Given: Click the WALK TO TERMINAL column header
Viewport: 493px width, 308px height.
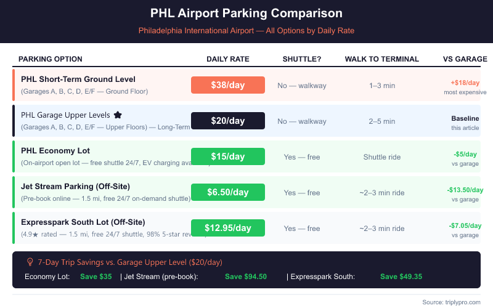Looking at the screenshot, I should [x=382, y=59].
